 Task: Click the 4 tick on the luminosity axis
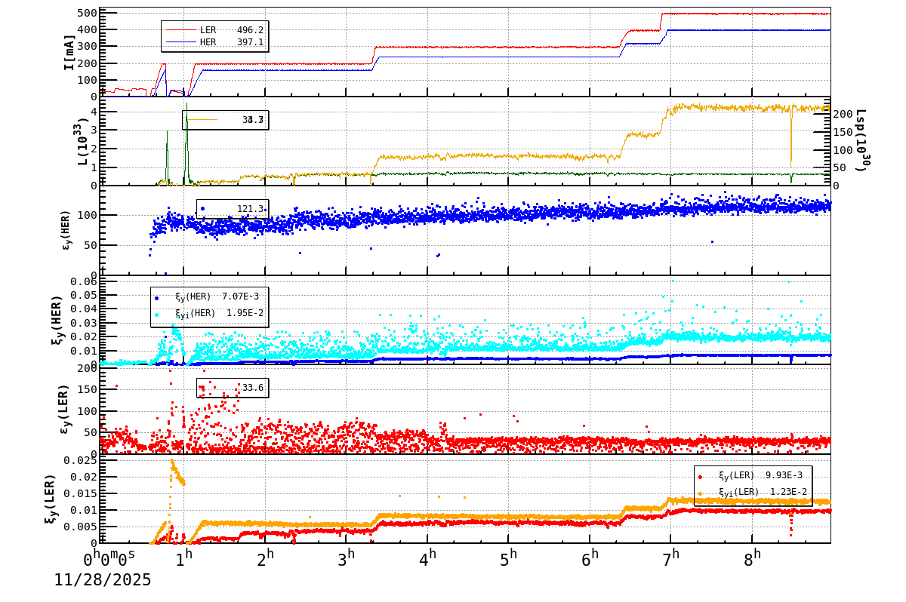click(94, 112)
